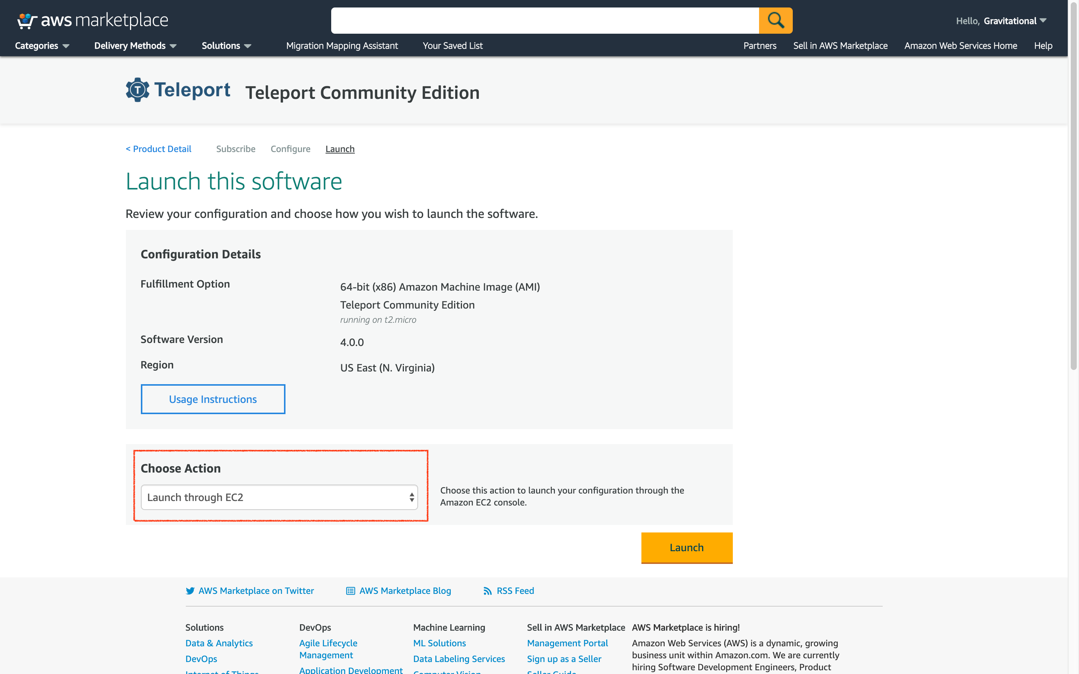Open the Partners page
Viewport: 1079px width, 674px height.
coord(760,45)
